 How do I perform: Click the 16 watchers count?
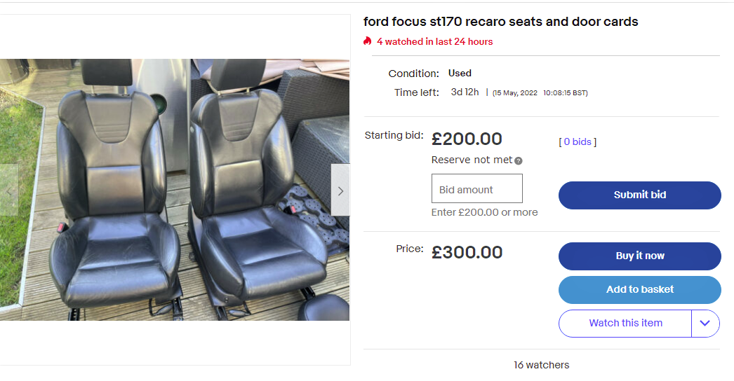541,365
